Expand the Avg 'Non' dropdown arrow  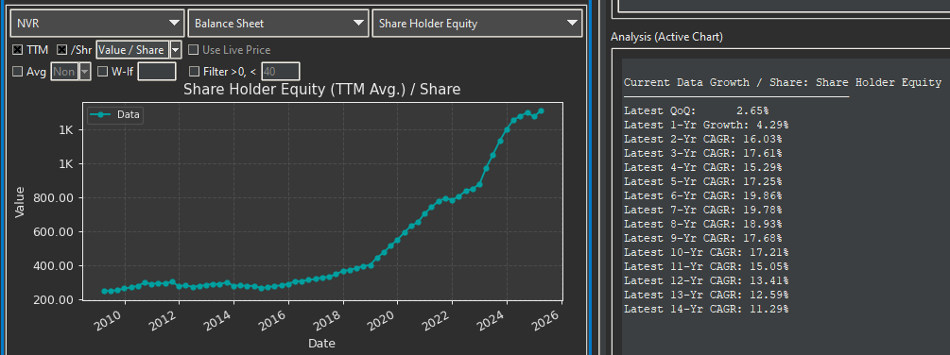(x=85, y=72)
